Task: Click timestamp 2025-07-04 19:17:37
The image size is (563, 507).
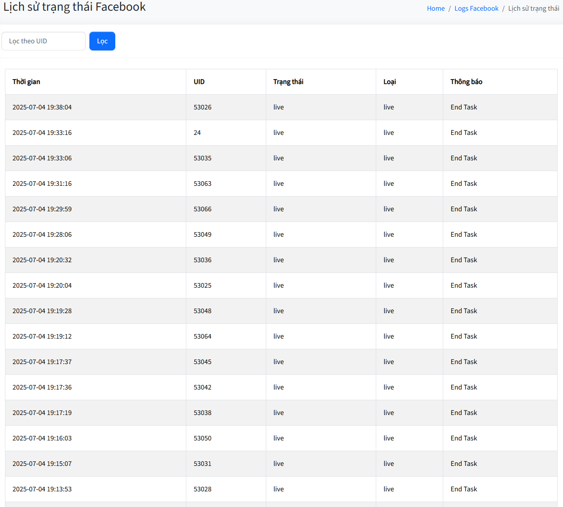Action: pyautogui.click(x=42, y=362)
